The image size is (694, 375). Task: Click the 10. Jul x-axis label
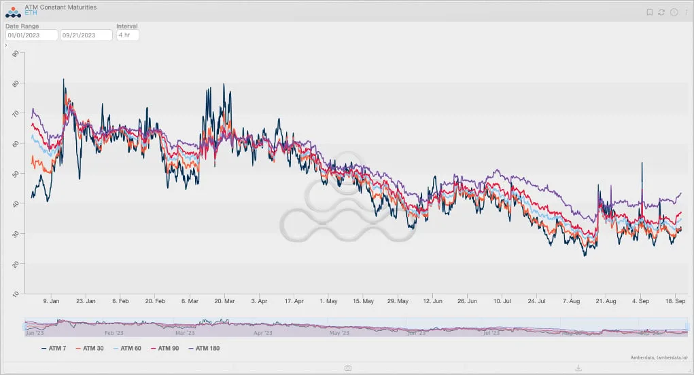click(x=502, y=301)
